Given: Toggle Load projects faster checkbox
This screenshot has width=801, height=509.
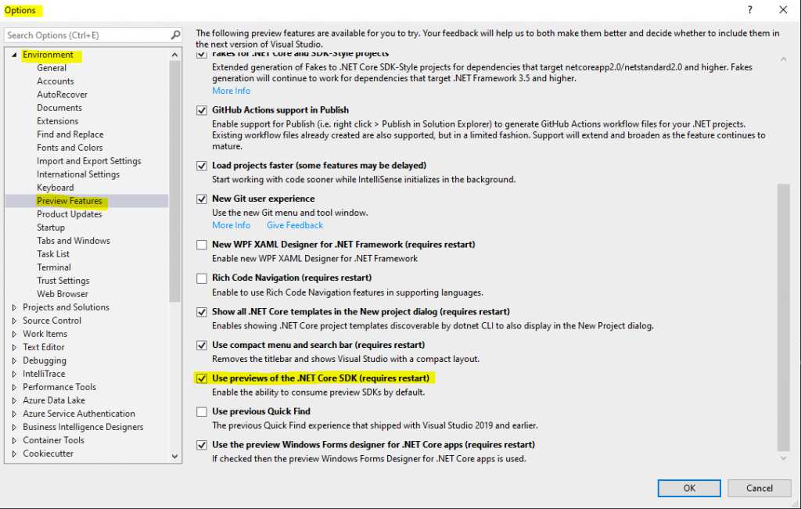Looking at the screenshot, I should tap(202, 166).
